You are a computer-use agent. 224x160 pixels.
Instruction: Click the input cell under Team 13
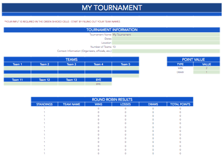[x=71, y=84]
